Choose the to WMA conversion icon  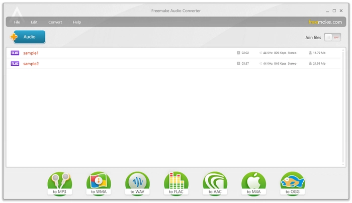pyautogui.click(x=99, y=184)
